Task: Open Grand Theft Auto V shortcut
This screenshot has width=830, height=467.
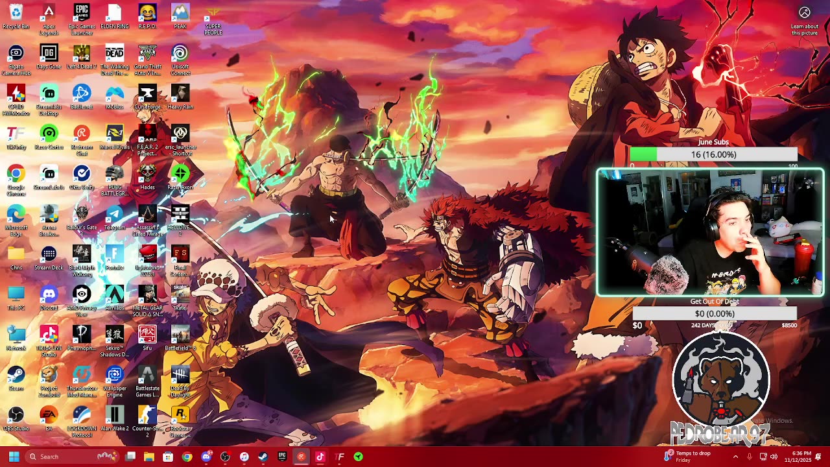Action: point(147,60)
